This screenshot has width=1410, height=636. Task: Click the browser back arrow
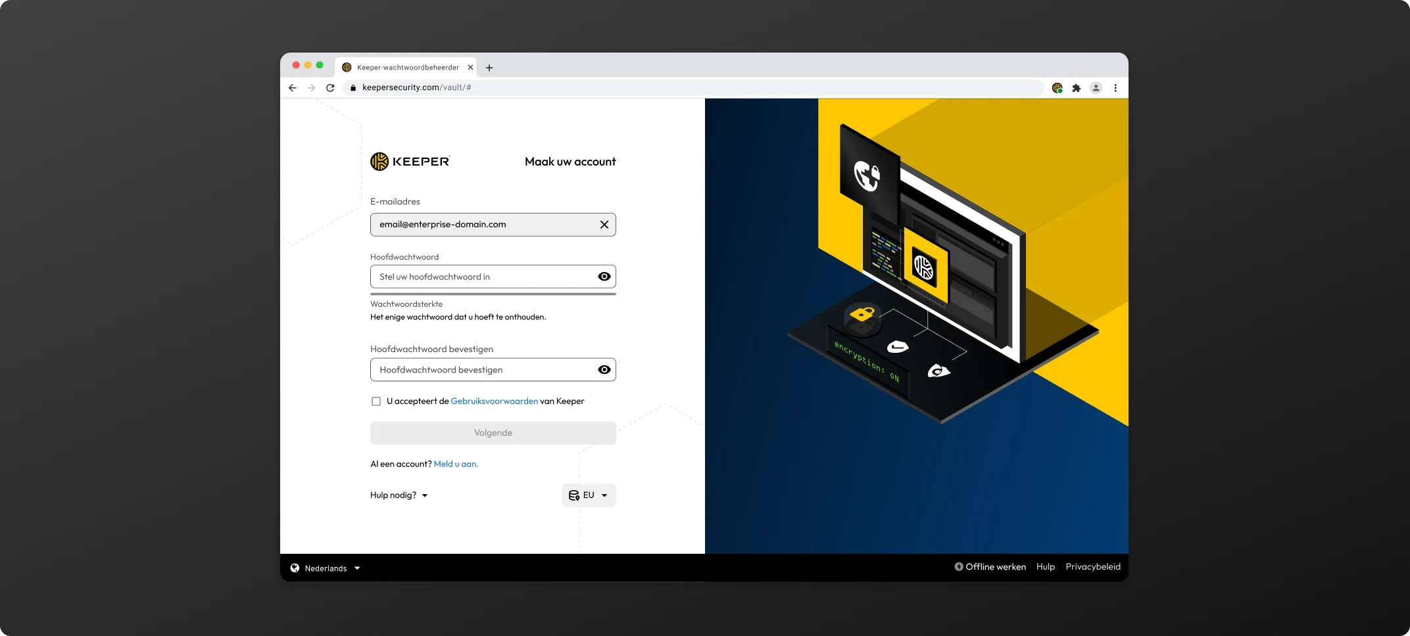(293, 88)
